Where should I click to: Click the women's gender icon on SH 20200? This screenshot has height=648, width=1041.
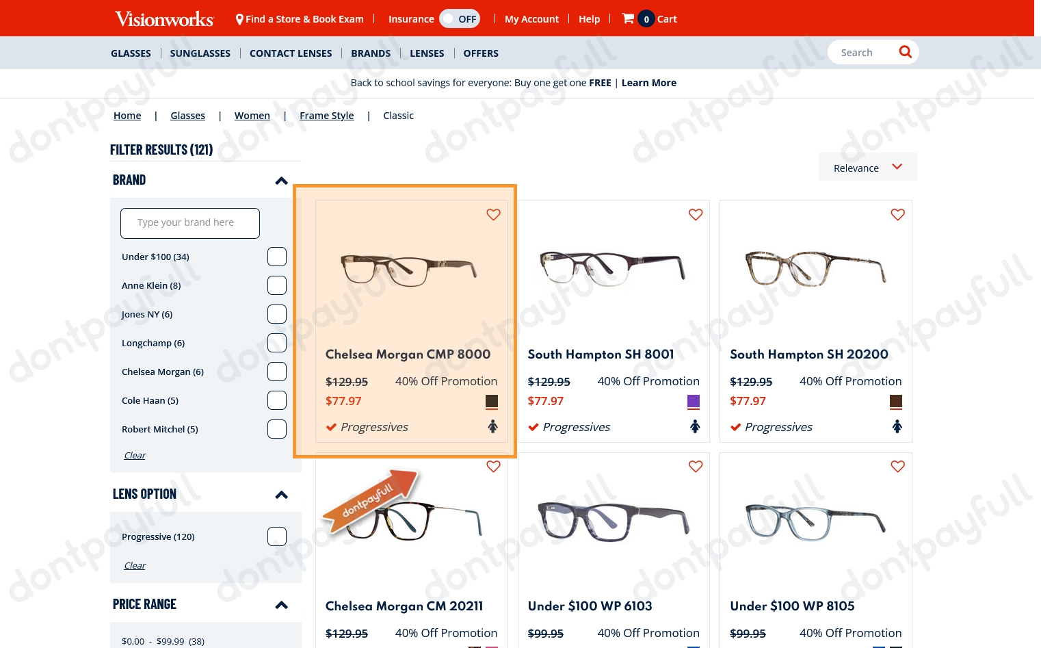(x=897, y=426)
